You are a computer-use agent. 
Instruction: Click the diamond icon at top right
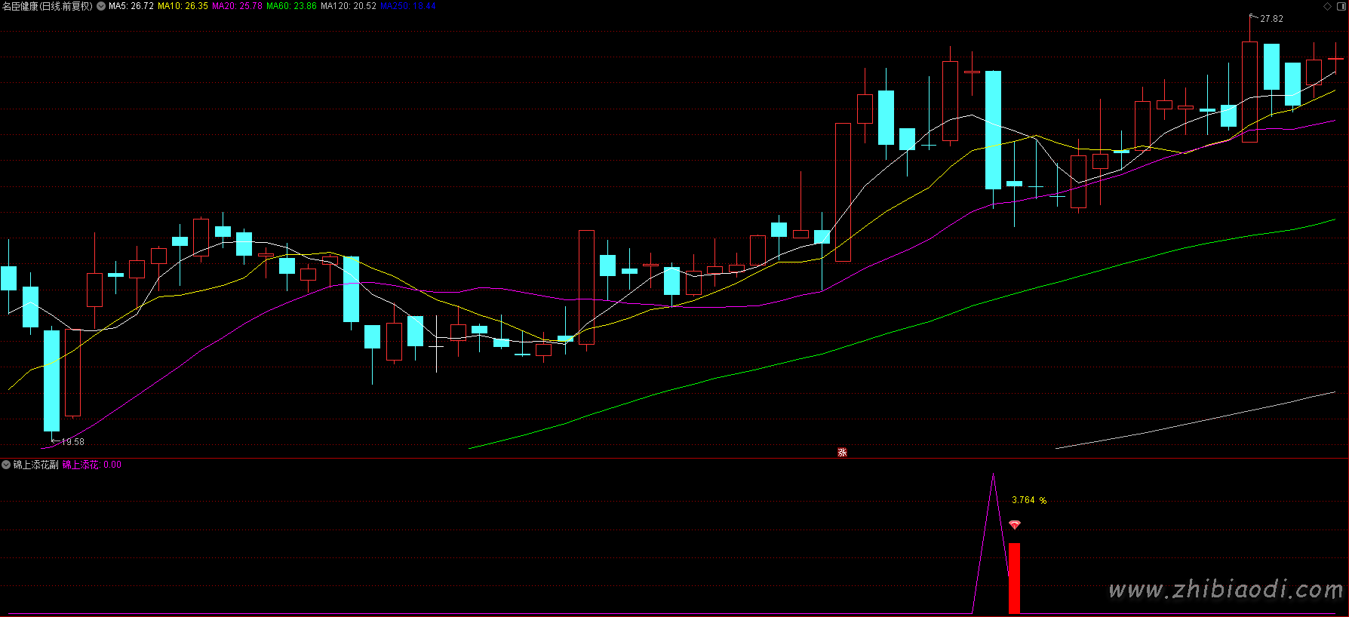tap(1328, 6)
